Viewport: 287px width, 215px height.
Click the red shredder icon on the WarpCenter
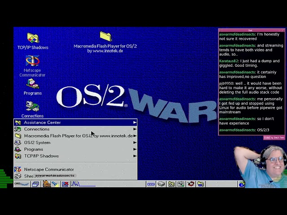[191, 184]
